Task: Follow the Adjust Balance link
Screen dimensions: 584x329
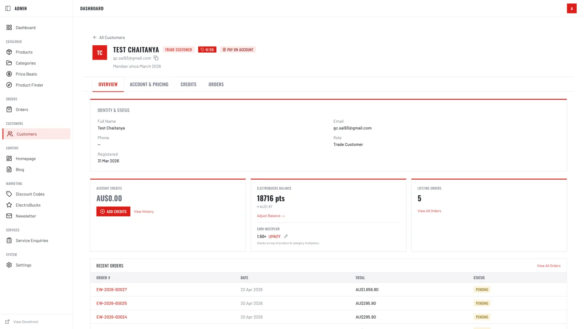Action: coord(271,215)
